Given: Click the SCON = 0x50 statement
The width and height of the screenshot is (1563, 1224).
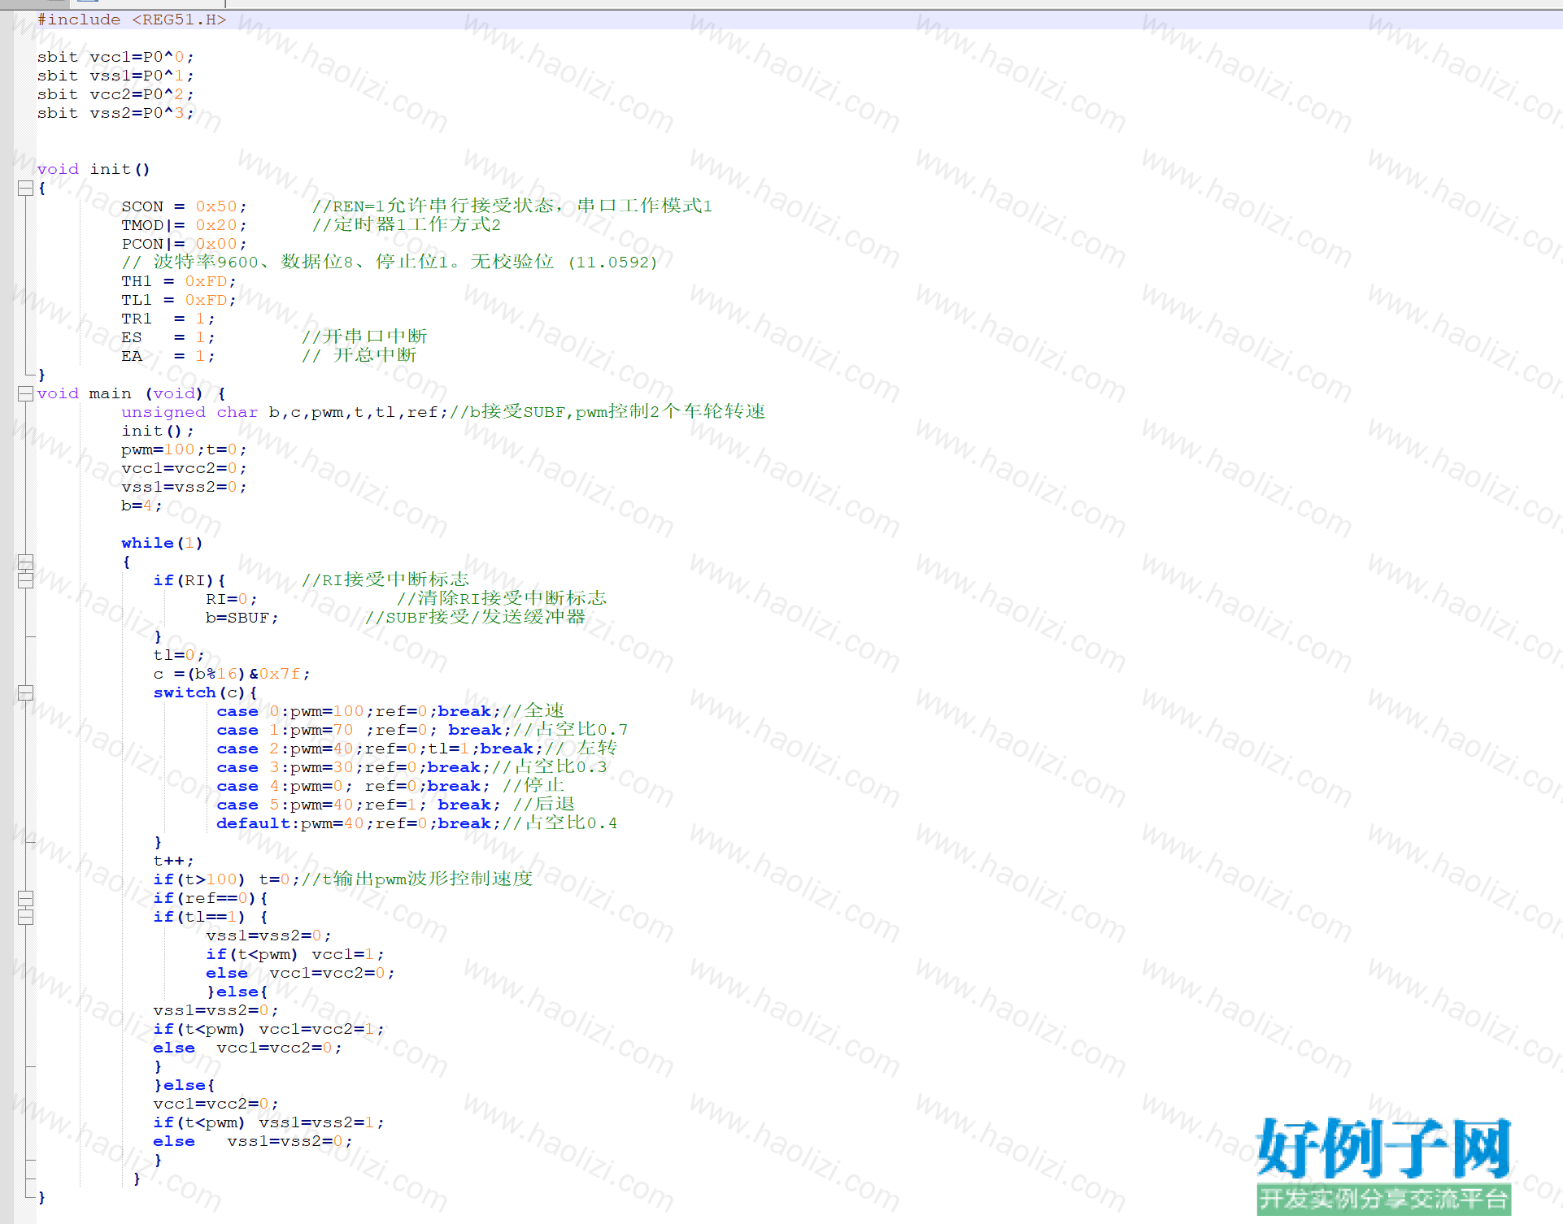Looking at the screenshot, I should (x=184, y=206).
